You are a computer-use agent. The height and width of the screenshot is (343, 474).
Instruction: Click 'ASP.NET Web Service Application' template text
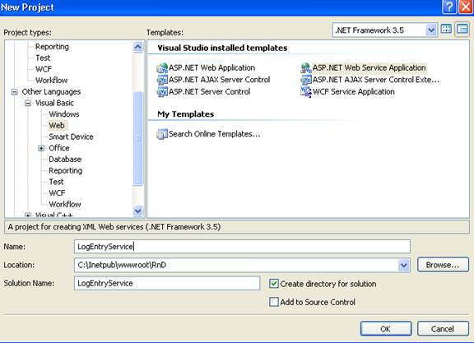pos(369,68)
